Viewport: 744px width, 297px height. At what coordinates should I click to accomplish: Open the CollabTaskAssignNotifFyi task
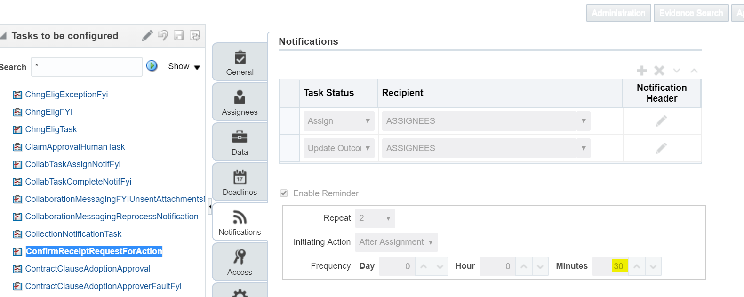point(73,164)
